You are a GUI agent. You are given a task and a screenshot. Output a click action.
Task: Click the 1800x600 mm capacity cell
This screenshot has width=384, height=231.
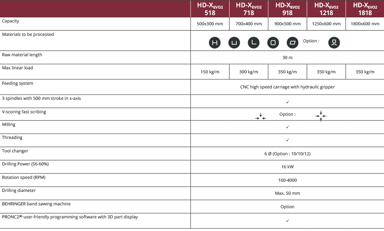pos(365,24)
